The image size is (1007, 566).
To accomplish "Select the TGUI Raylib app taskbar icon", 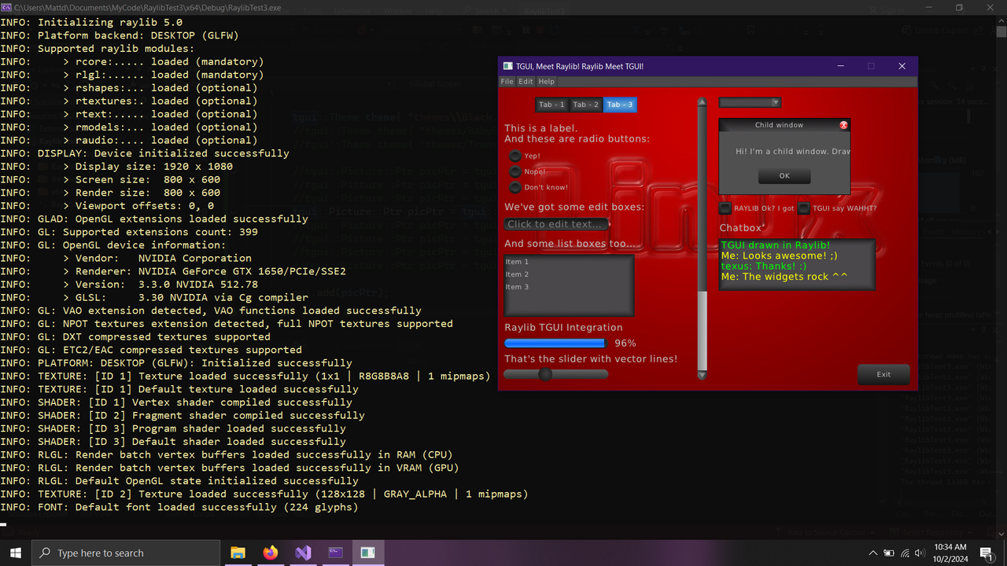I will (367, 553).
